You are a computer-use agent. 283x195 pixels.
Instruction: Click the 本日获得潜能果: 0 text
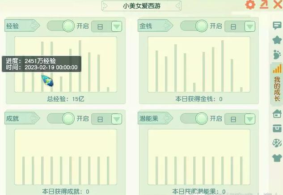coord(199,191)
